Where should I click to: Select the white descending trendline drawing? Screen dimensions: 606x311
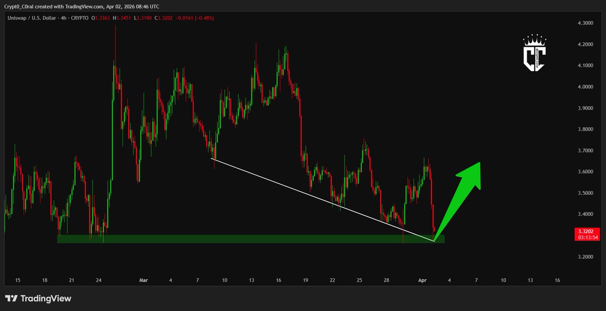(322, 200)
